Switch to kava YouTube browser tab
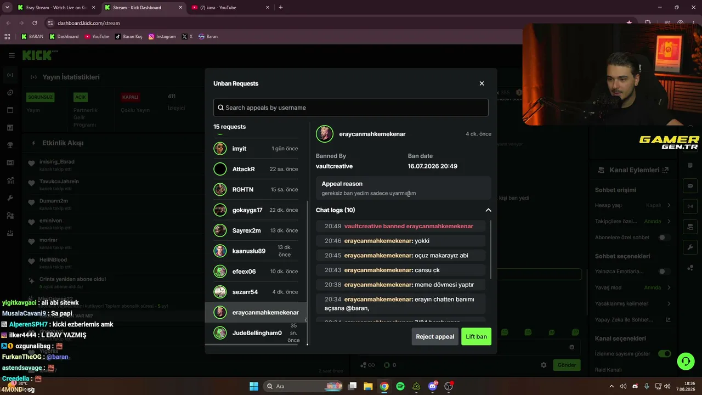Image resolution: width=702 pixels, height=395 pixels. coord(230,8)
